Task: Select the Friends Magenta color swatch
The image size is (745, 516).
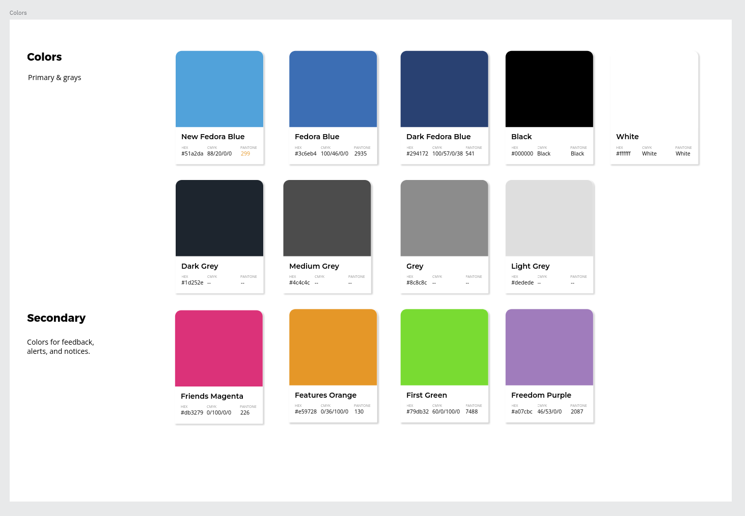Action: click(219, 348)
